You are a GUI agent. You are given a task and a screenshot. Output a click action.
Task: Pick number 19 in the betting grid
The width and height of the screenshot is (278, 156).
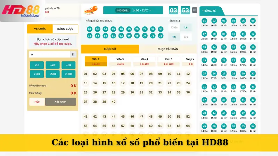pyautogui.click(x=141, y=83)
